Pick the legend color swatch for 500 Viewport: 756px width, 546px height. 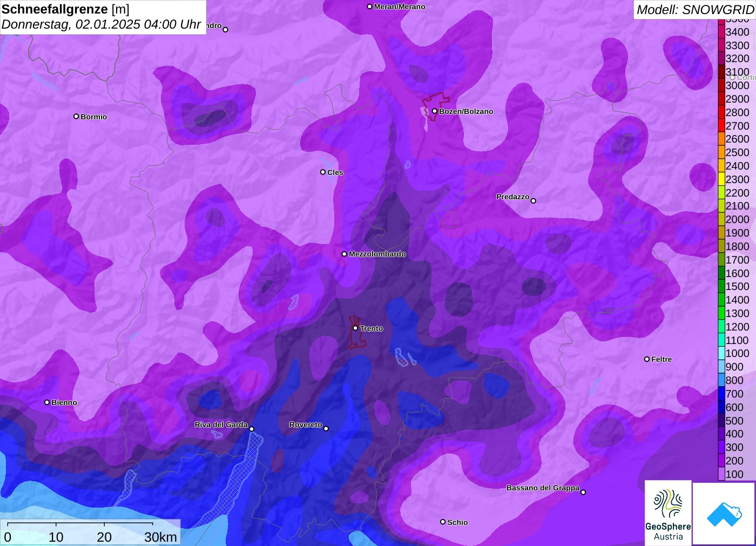pos(721,421)
